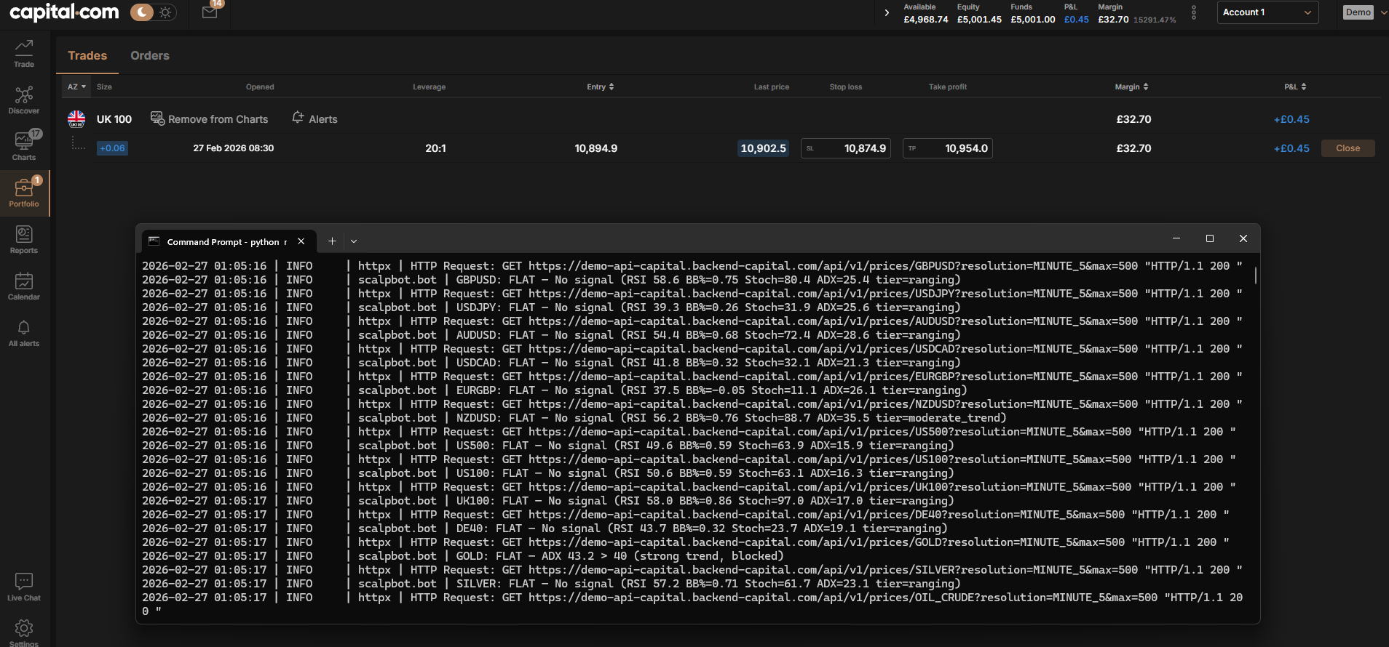Click the 20:1 leverage value
This screenshot has height=647, width=1389.
click(435, 148)
